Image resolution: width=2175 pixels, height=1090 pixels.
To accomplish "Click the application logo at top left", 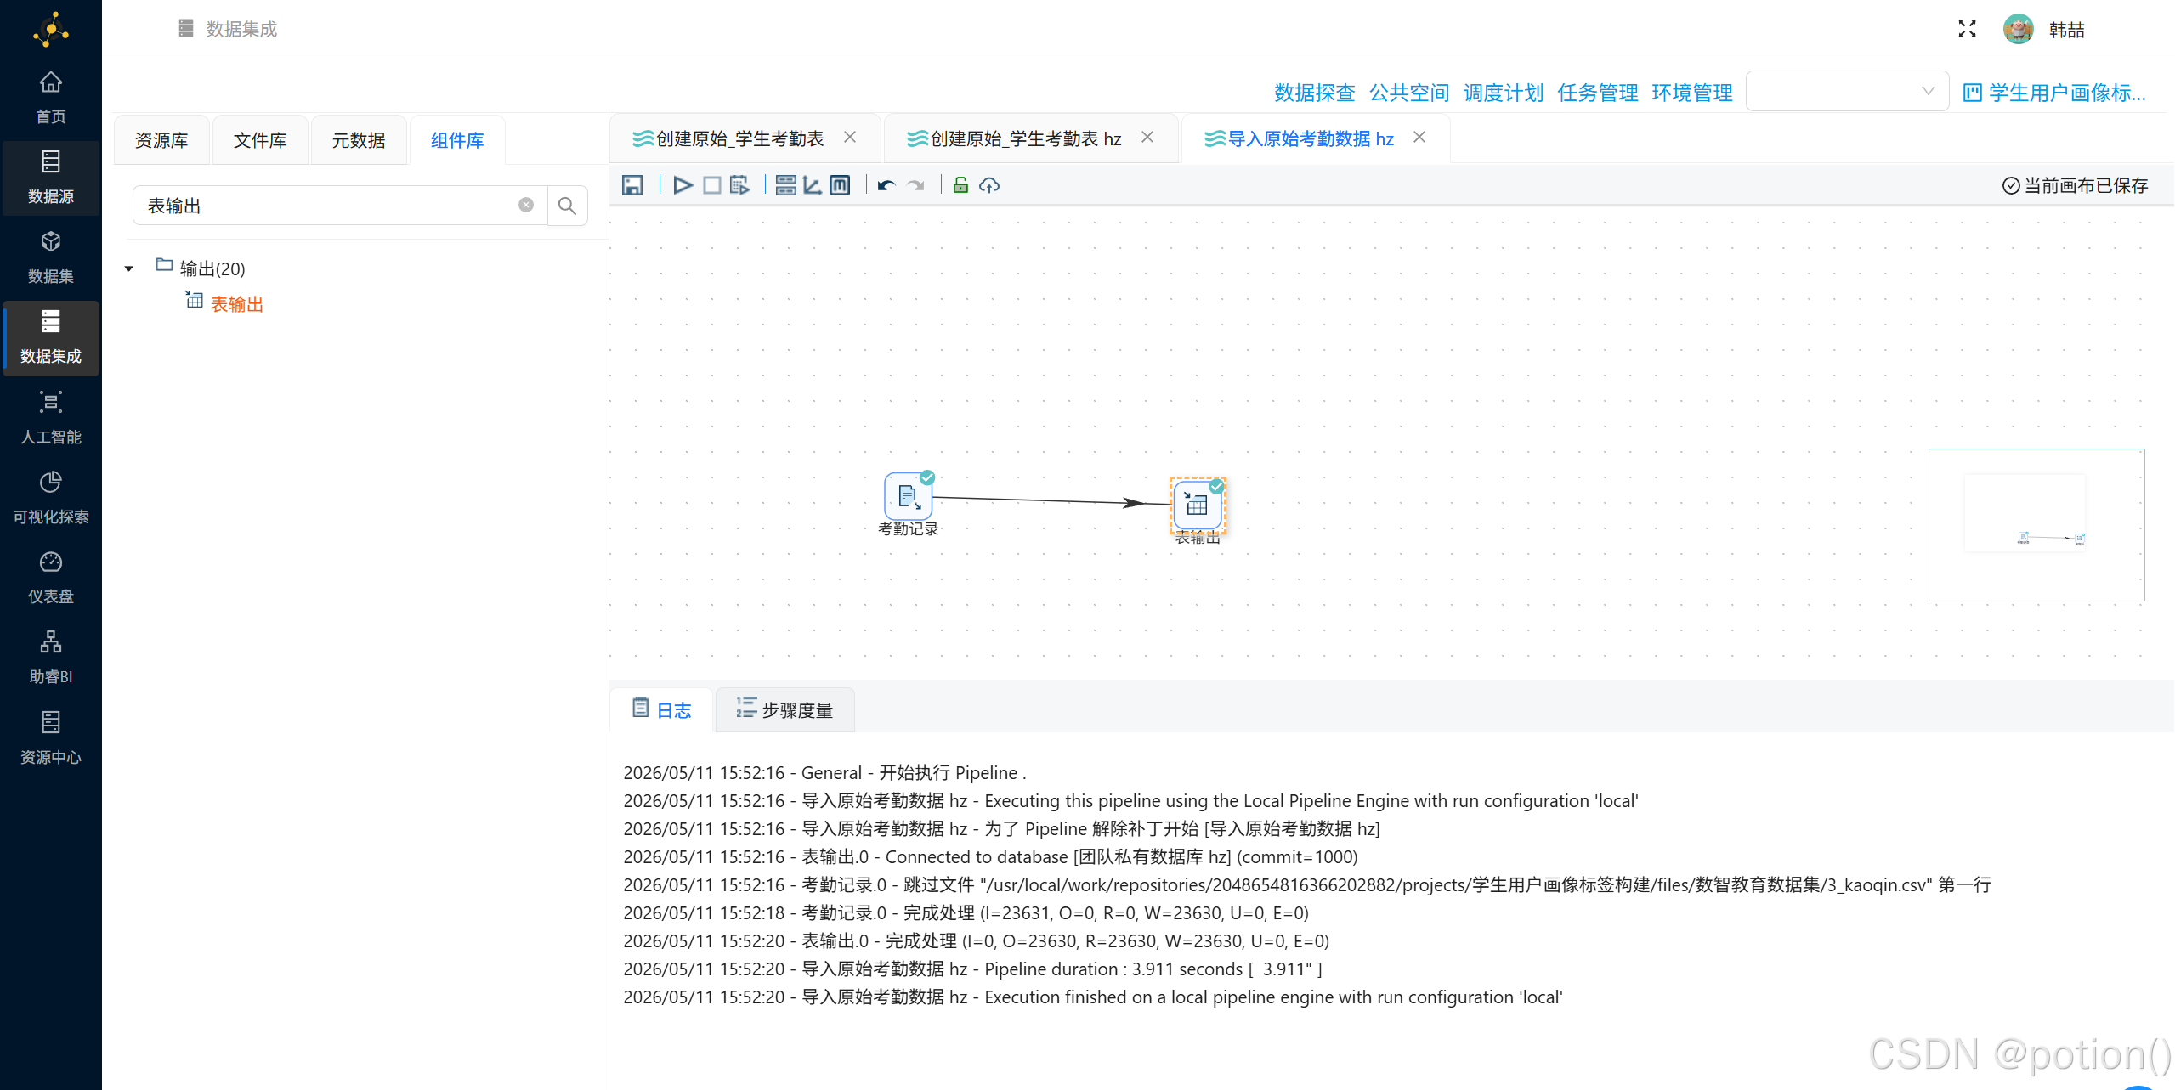I will [51, 30].
